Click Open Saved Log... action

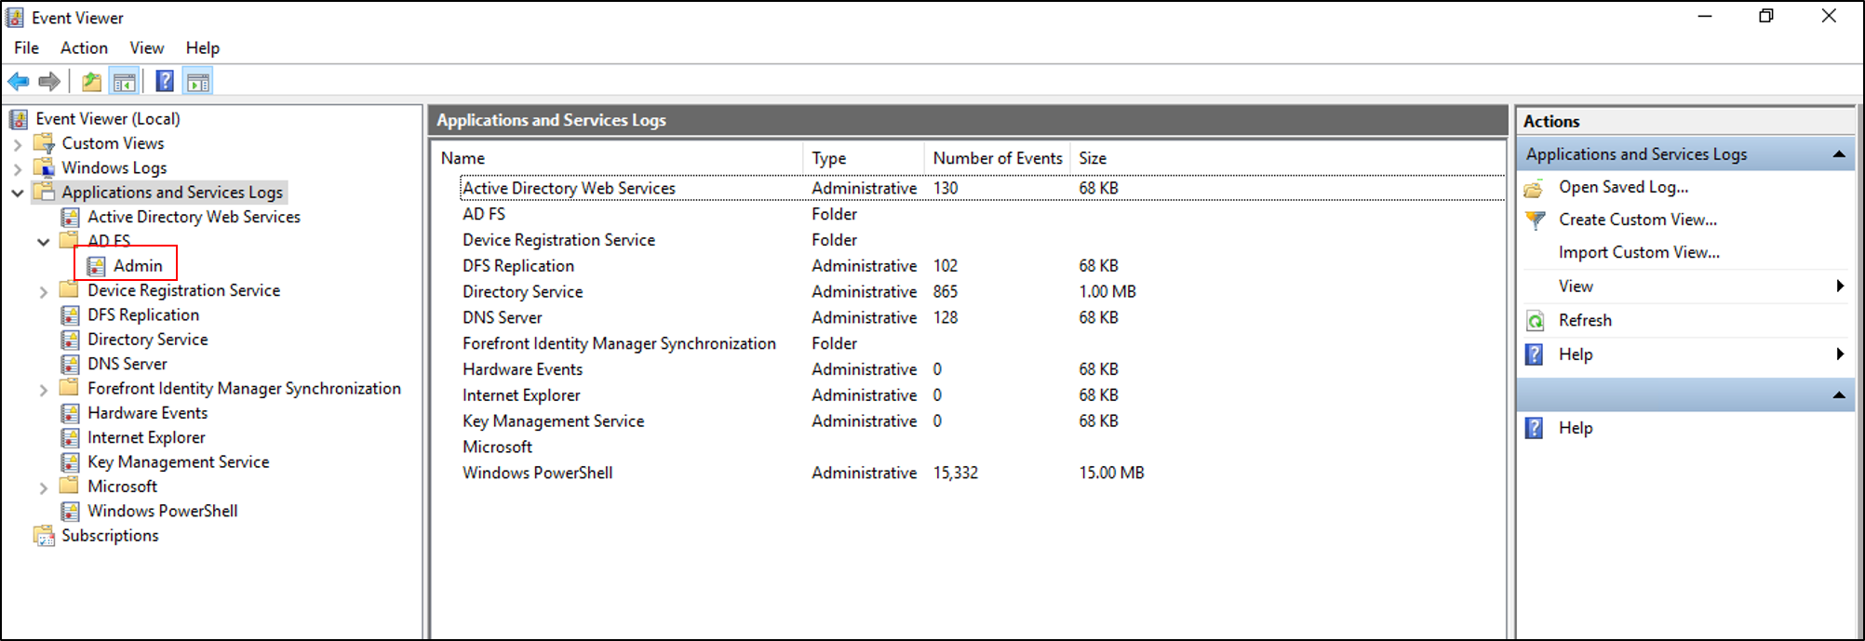1623,187
